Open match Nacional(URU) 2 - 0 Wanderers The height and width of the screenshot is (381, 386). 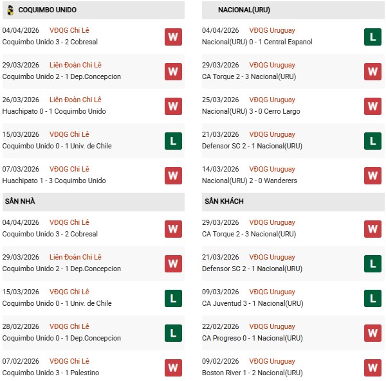coord(250,181)
